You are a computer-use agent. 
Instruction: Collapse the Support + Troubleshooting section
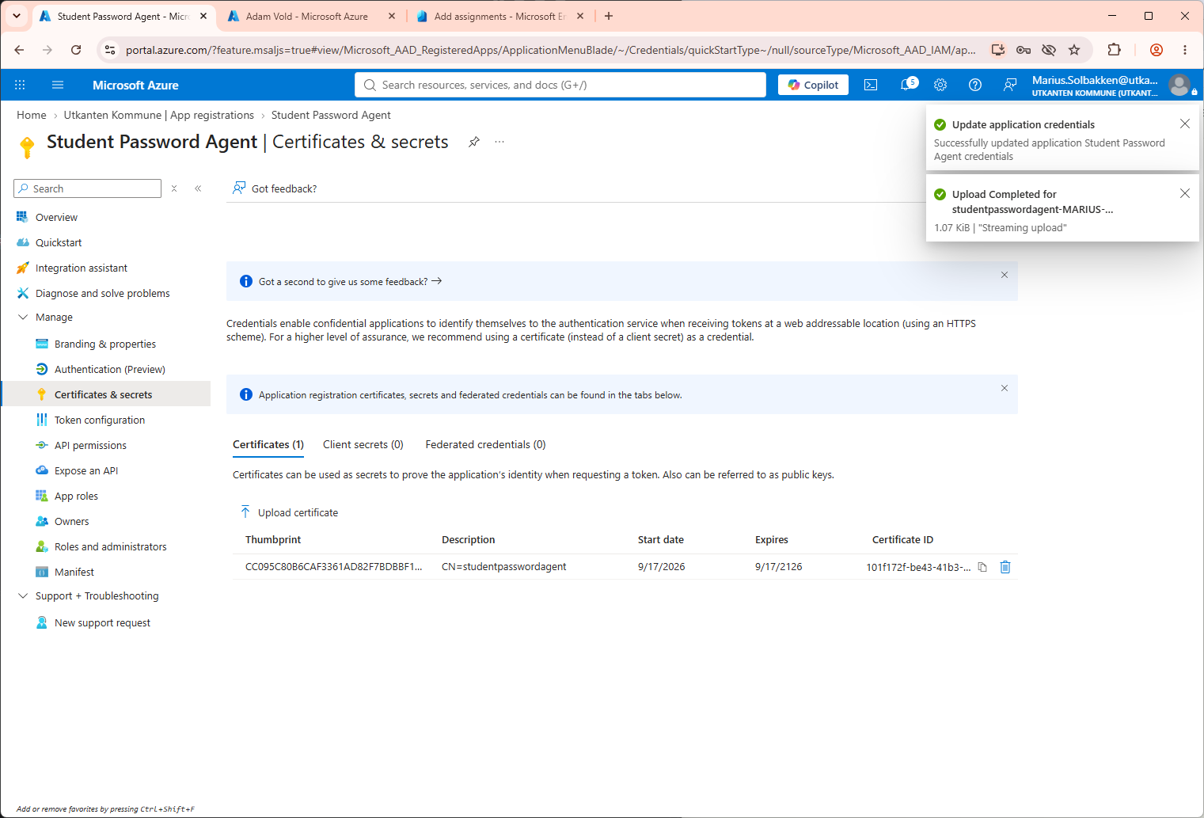(x=23, y=595)
